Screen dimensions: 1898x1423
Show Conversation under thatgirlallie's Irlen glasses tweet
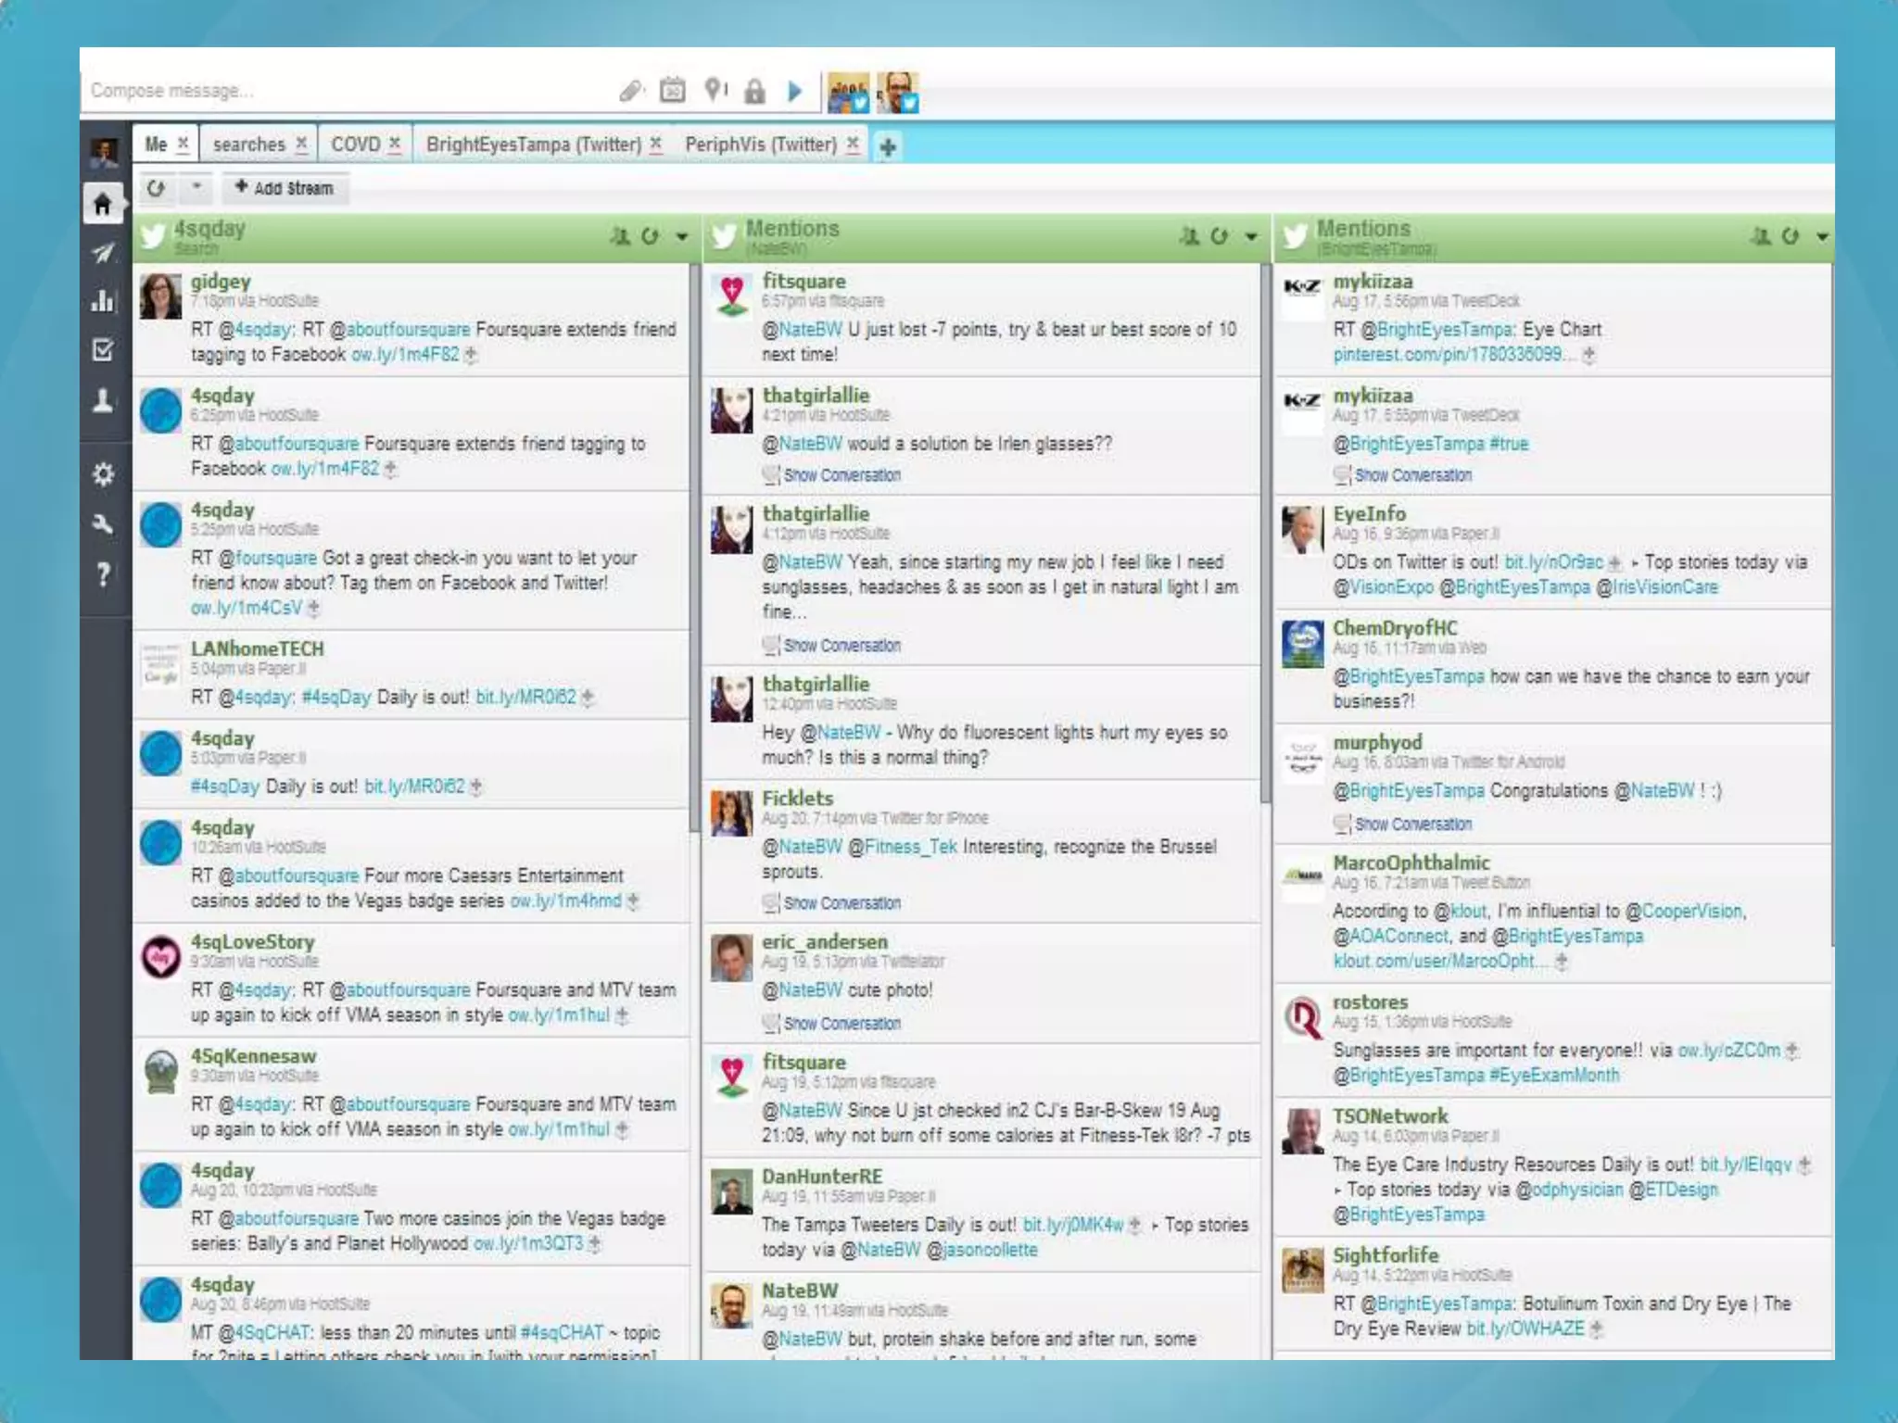tap(841, 475)
